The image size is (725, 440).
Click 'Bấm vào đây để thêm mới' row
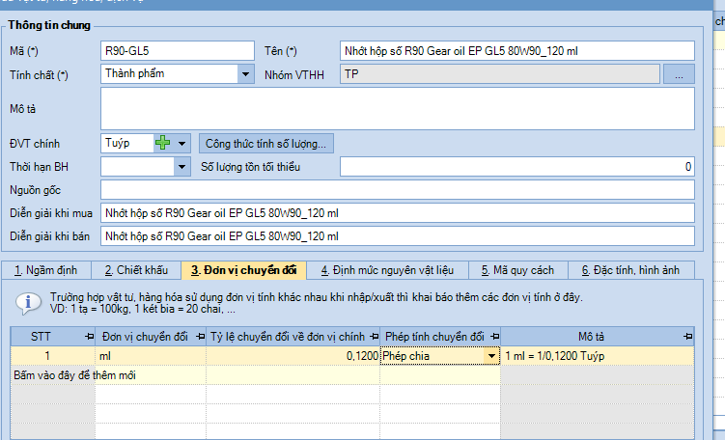point(52,374)
